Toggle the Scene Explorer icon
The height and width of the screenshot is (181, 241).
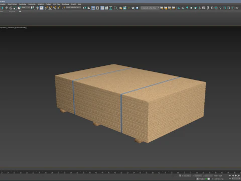click(x=93, y=8)
